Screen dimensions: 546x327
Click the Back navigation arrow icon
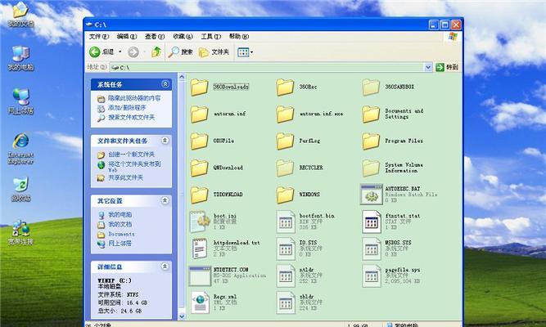(95, 52)
